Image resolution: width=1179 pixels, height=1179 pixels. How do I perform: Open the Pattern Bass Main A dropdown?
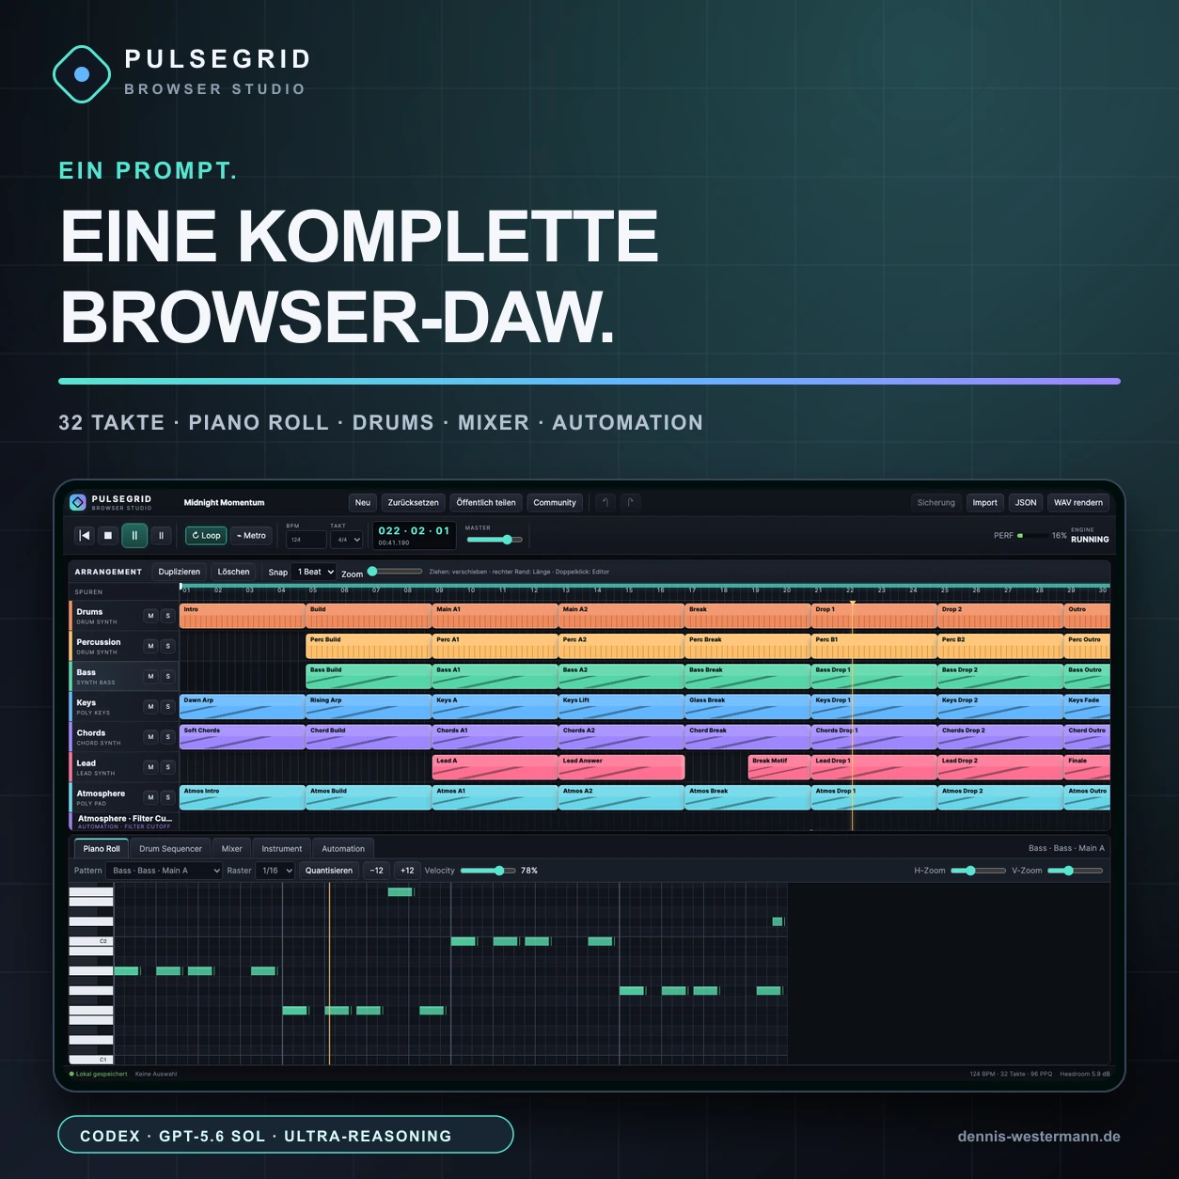click(x=164, y=871)
